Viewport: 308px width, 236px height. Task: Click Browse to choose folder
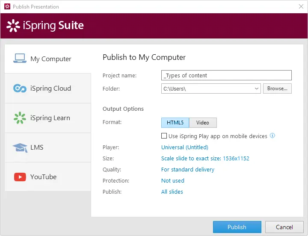tap(277, 88)
